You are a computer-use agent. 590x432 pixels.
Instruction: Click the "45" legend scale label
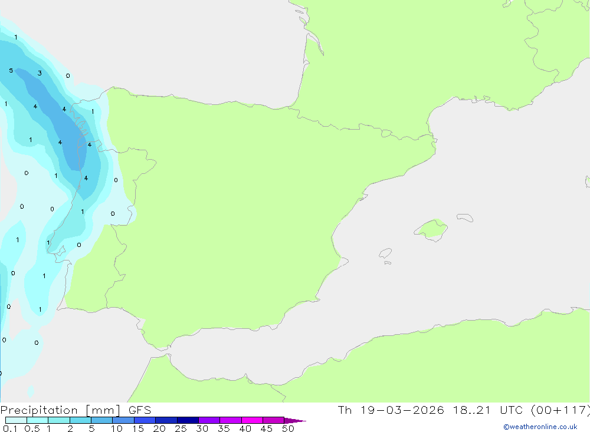pyautogui.click(x=267, y=428)
